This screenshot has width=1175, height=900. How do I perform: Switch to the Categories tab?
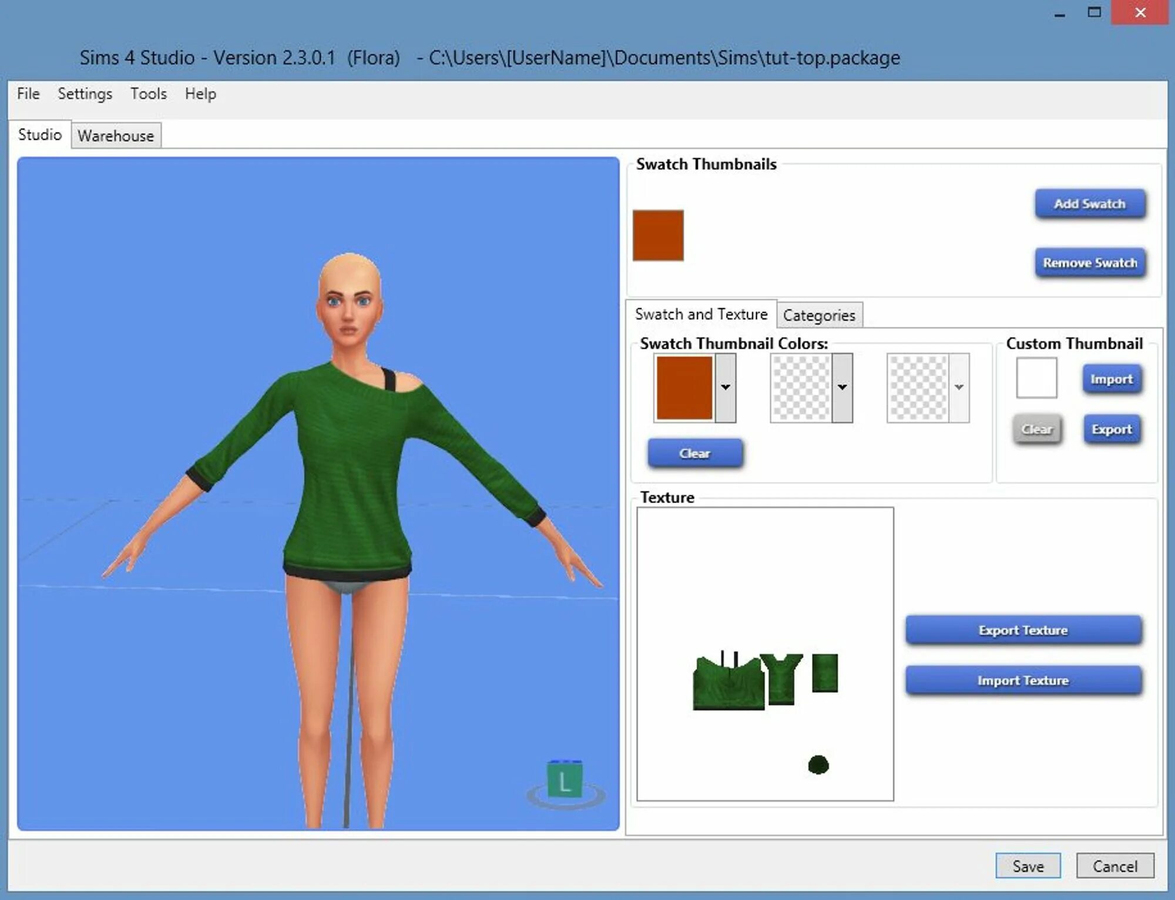click(x=820, y=315)
